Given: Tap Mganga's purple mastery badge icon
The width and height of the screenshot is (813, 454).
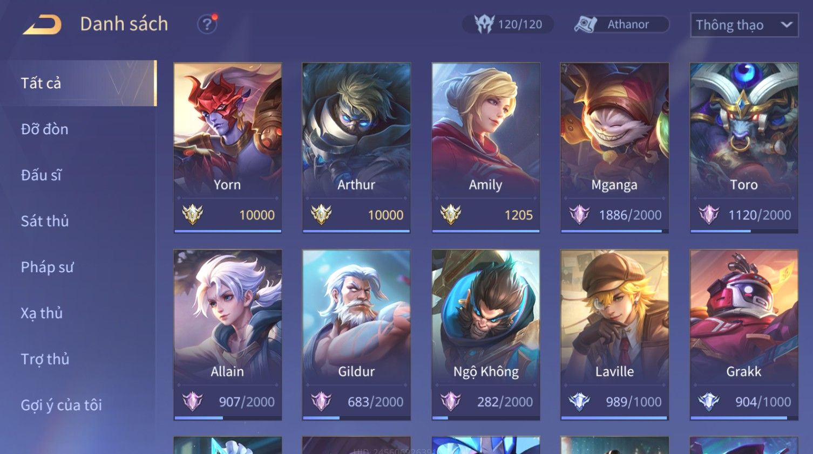Looking at the screenshot, I should [x=579, y=215].
